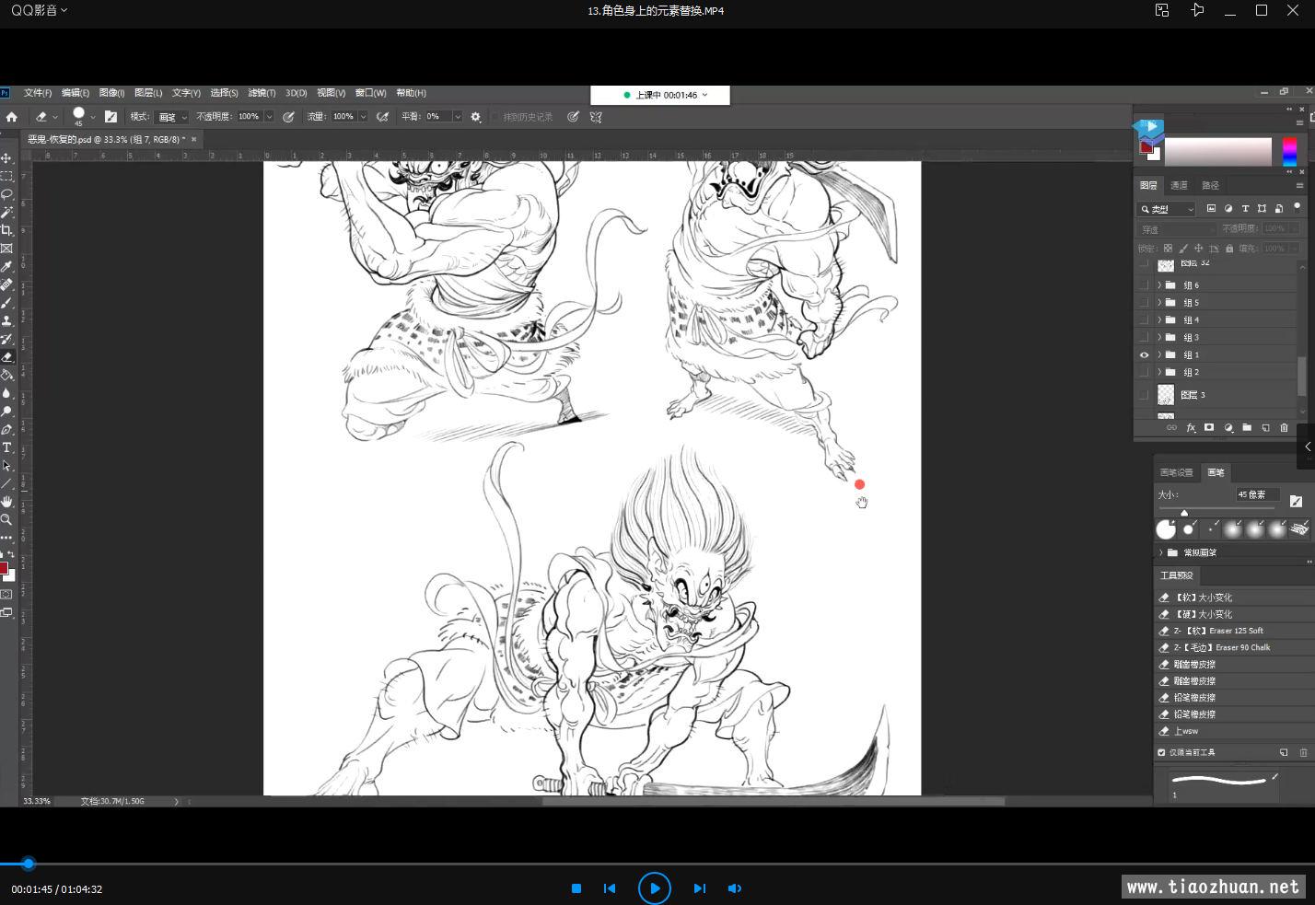Expand the 组 6 layer group
The height and width of the screenshot is (905, 1315).
click(x=1159, y=285)
